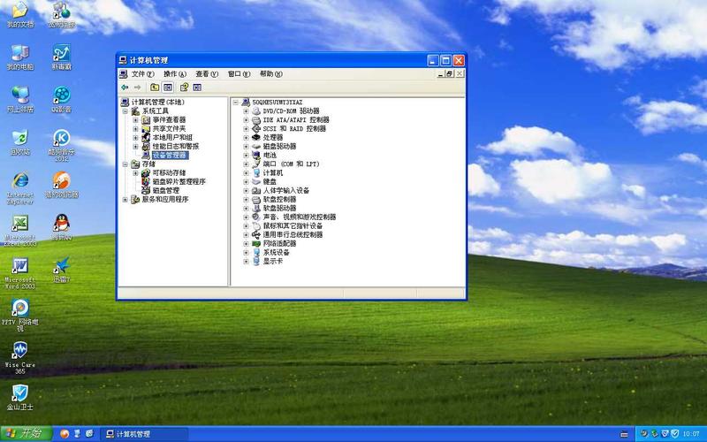Select 设备管理器 in the left tree
707x442 pixels.
pos(170,156)
